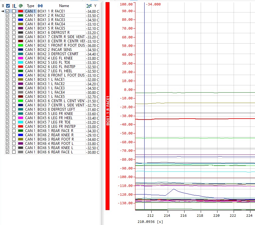The image size is (255, 225).
Task: Click the -34.000 cursor value label on graph
Action: [153, 5]
